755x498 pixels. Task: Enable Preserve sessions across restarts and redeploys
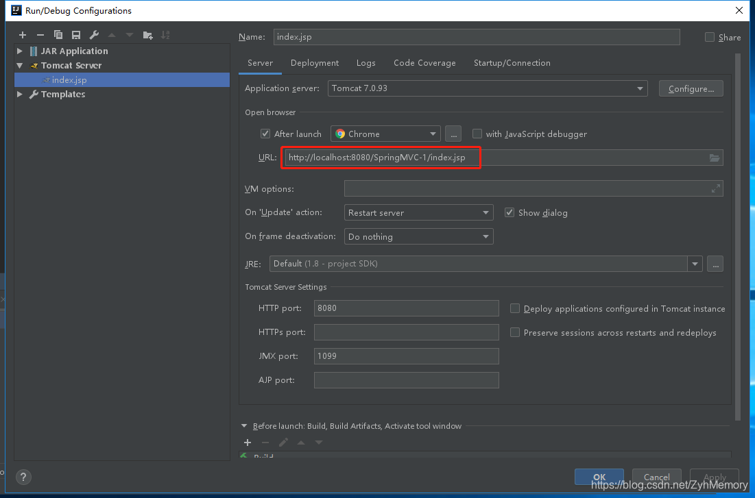click(x=515, y=332)
